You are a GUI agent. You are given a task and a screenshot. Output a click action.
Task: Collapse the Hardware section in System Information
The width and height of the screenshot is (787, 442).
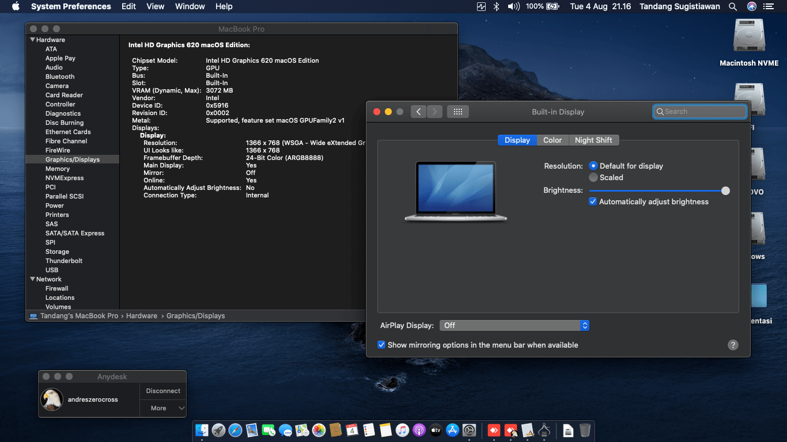[33, 39]
